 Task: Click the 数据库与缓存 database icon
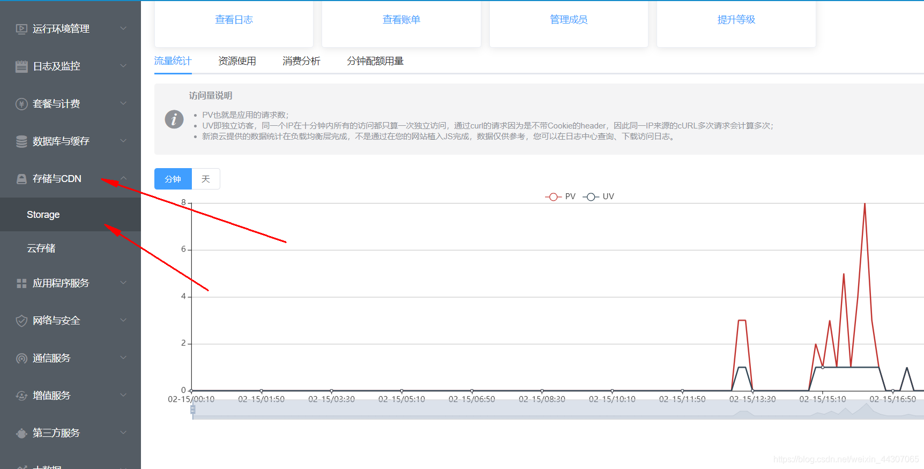pyautogui.click(x=21, y=141)
